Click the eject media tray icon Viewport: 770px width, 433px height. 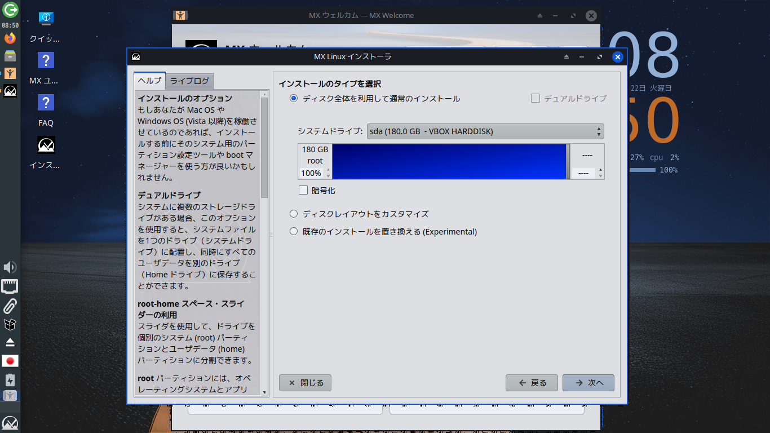[10, 342]
